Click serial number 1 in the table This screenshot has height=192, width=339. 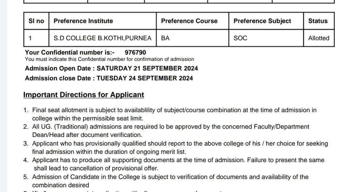tap(30, 38)
